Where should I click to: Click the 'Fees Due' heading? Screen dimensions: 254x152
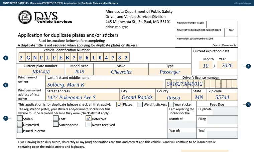point(217,104)
